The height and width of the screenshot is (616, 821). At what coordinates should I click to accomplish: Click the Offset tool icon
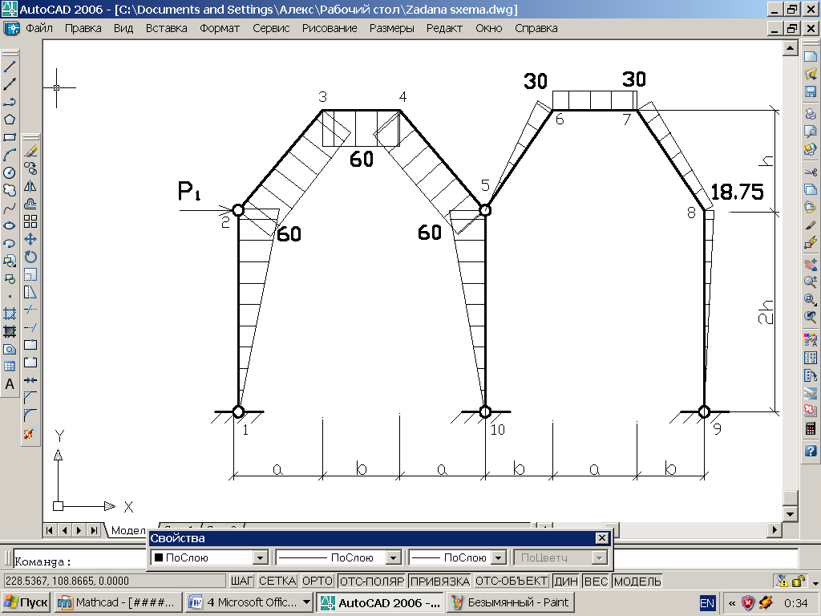[x=30, y=205]
